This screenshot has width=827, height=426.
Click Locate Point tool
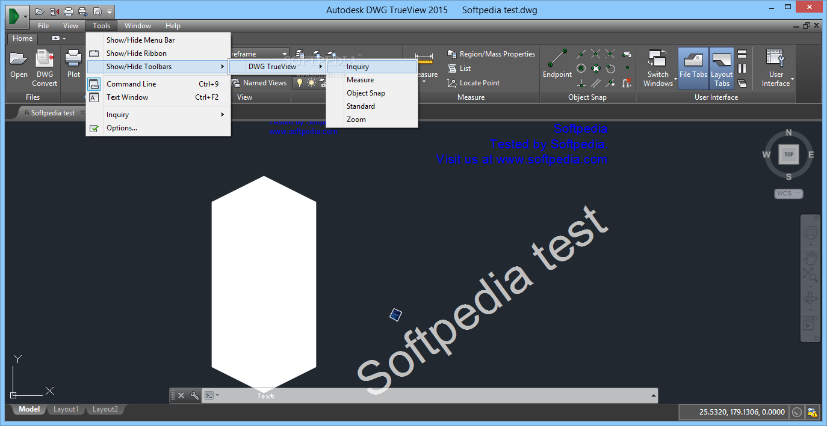(x=474, y=83)
